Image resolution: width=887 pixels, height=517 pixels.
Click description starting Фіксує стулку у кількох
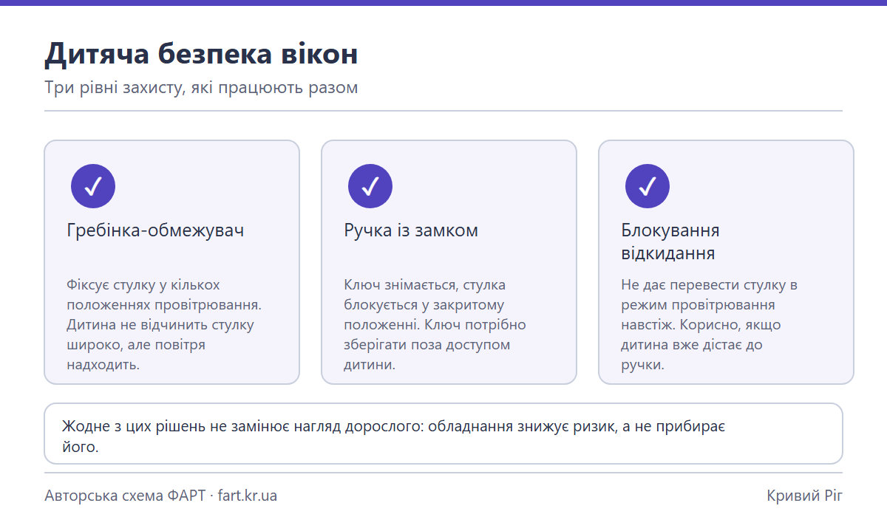coord(165,324)
